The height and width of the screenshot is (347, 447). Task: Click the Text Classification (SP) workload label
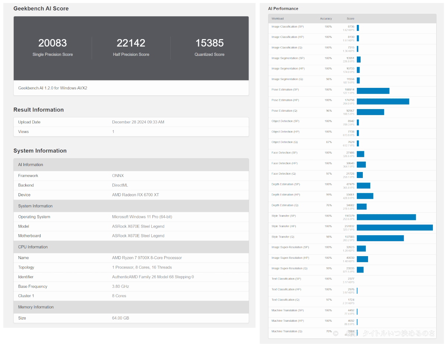pos(286,279)
